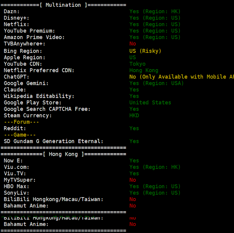Viewport: 234px width, 233px height.
Task: Select the "YouTube CDN:" label
Action: coord(23,64)
